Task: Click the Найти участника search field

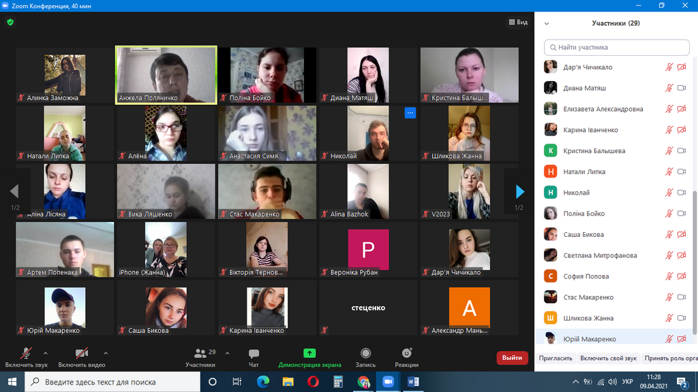Action: click(617, 48)
